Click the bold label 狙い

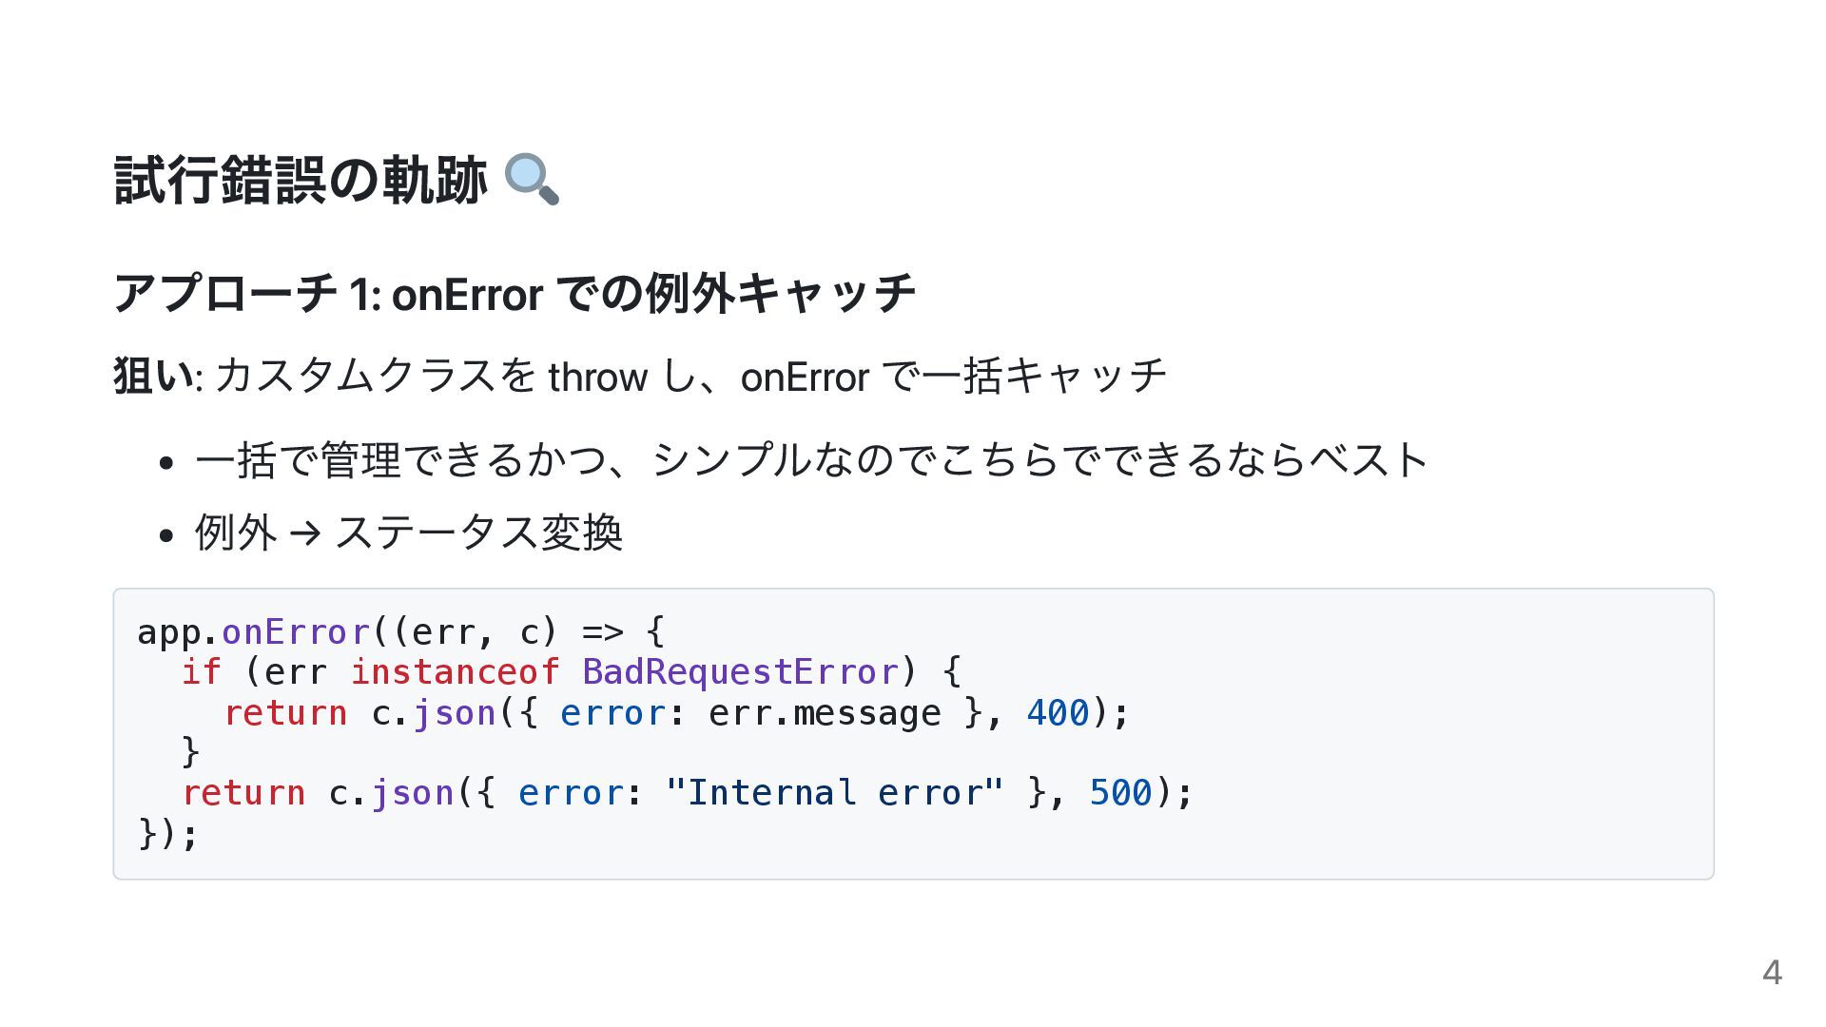coord(153,377)
